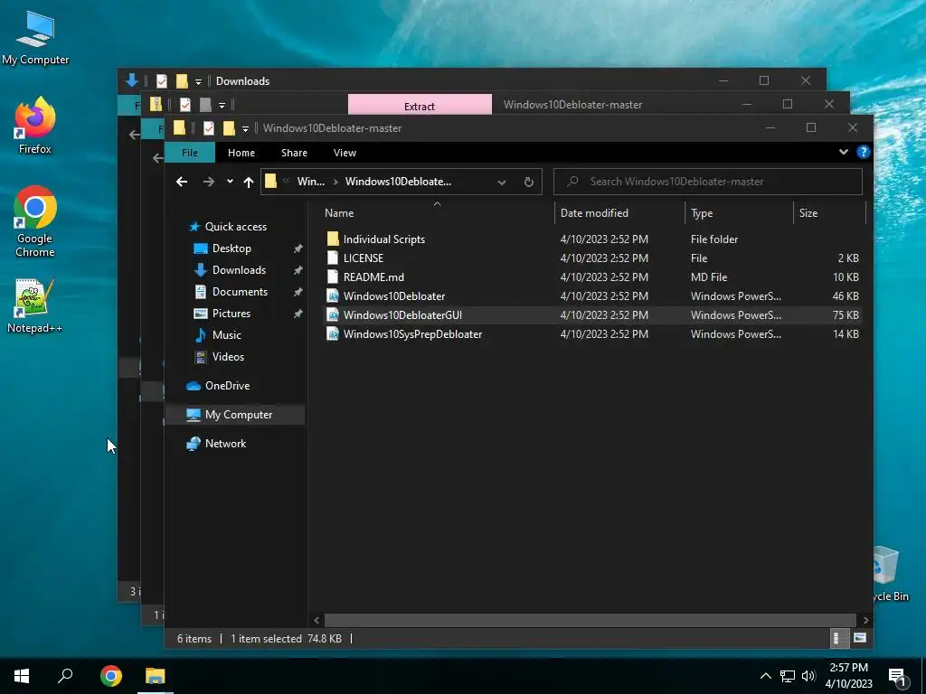Click File Explorer taskbar icon
Viewport: 926px width, 694px height.
tap(156, 676)
